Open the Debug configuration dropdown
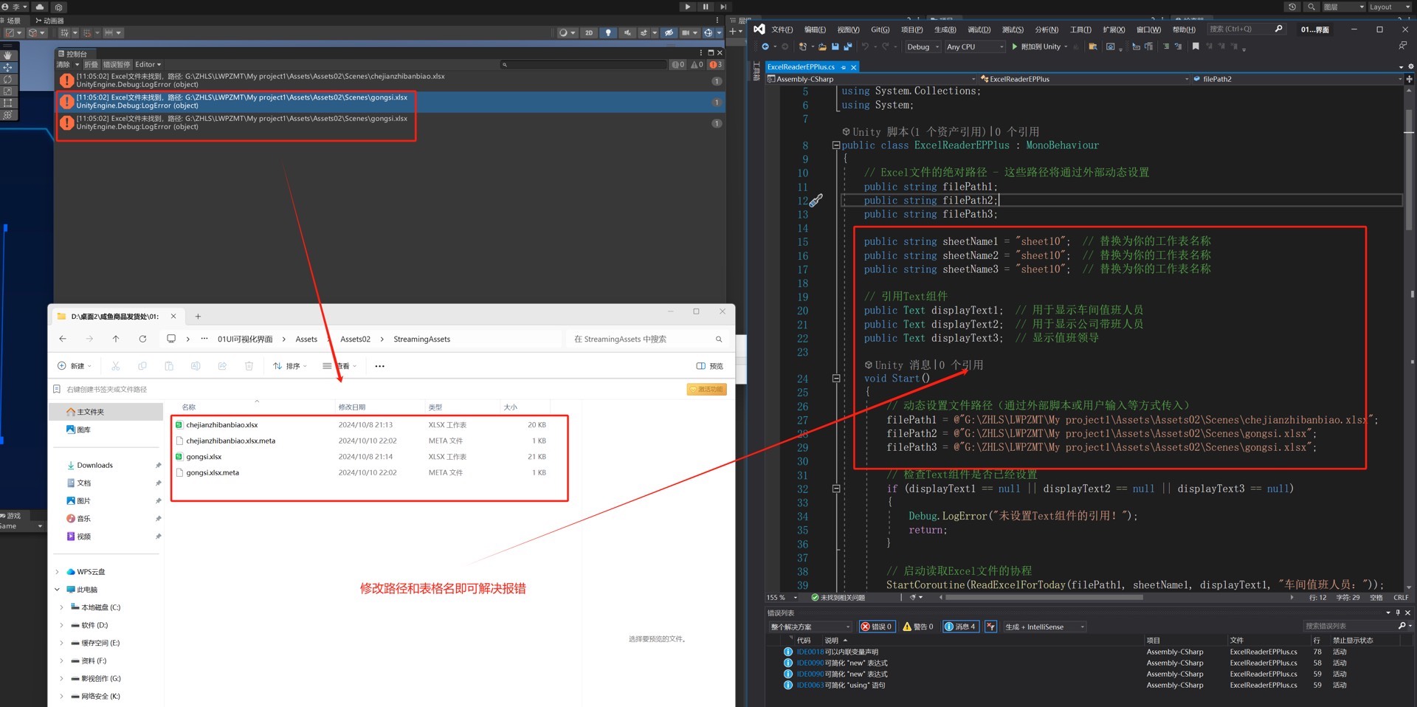 tap(923, 46)
